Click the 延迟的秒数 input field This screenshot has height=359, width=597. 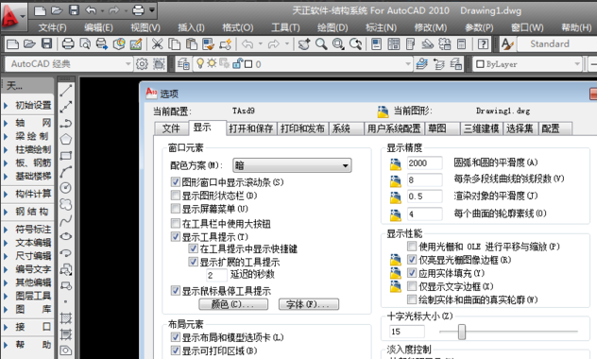point(216,275)
